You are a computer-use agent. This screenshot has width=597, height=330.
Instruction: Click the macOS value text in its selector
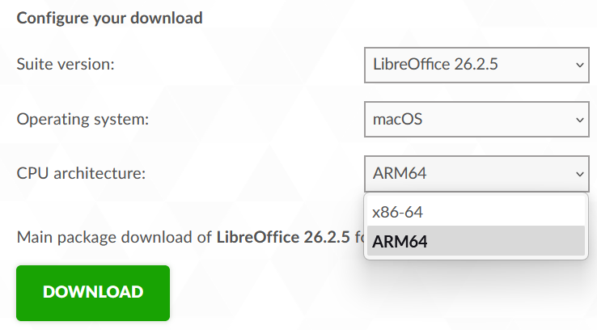[397, 119]
